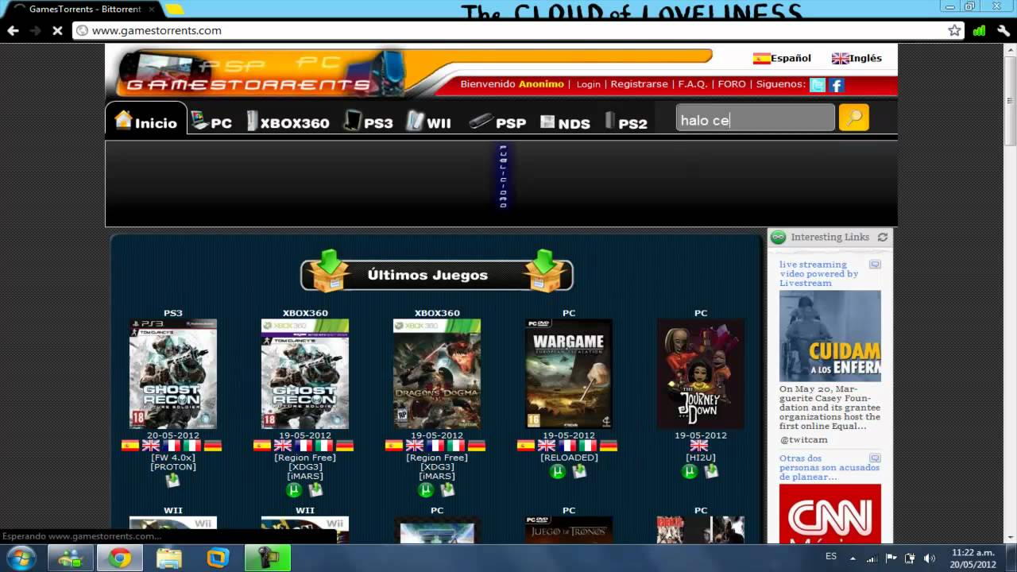The height and width of the screenshot is (572, 1017).
Task: Click the CNN image in sidebar
Action: point(829,514)
